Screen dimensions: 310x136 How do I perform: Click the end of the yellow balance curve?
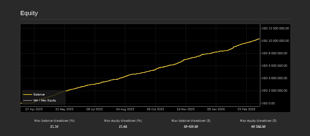pyautogui.click(x=259, y=39)
